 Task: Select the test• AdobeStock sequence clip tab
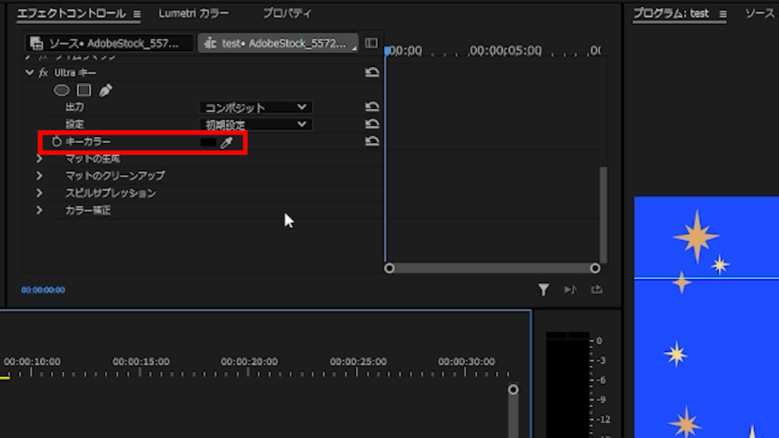coord(278,43)
